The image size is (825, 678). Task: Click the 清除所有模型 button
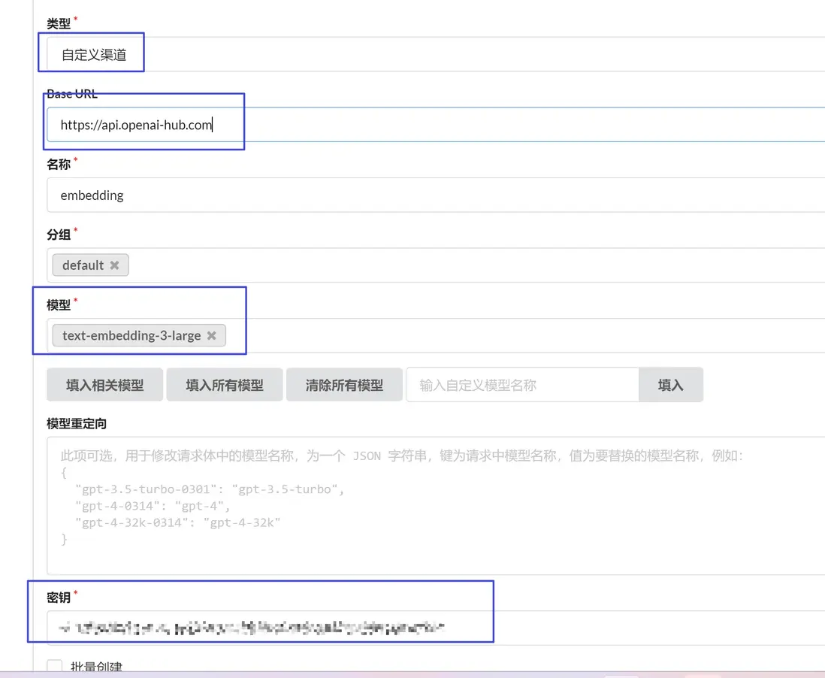(344, 385)
